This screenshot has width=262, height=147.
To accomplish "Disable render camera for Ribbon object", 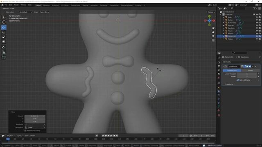I will (260, 39).
